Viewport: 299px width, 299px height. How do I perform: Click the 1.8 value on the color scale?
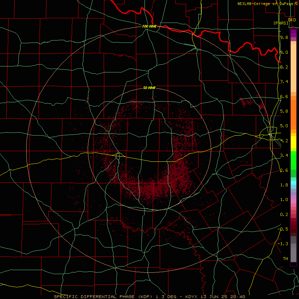coord(284,185)
